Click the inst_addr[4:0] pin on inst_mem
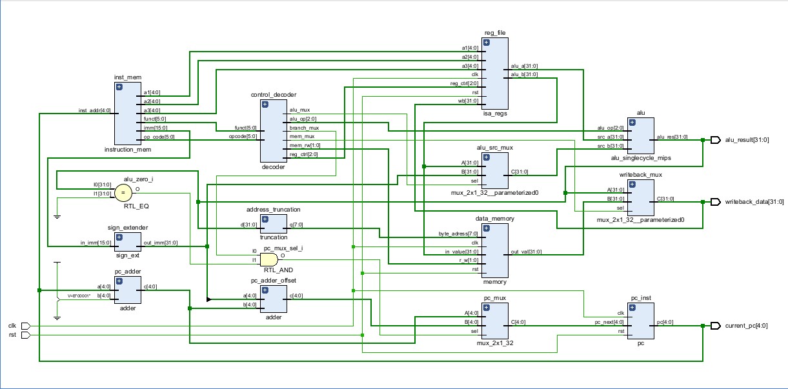This screenshot has height=389, width=788. pos(95,110)
